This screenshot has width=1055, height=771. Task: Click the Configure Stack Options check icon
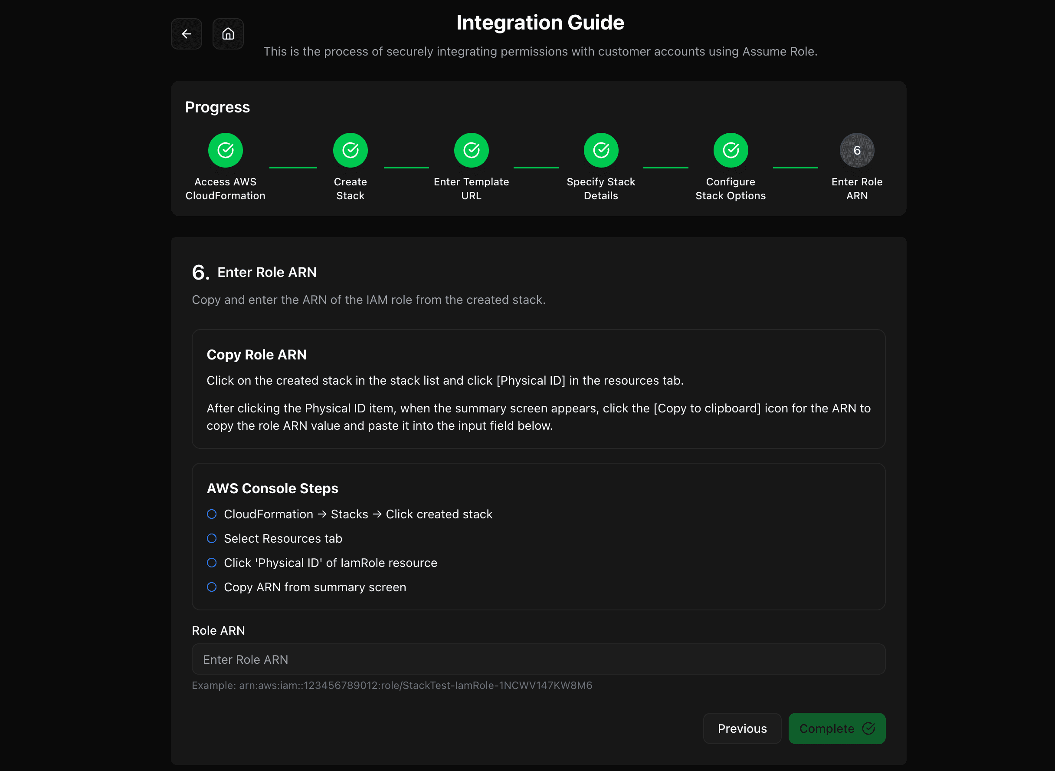(x=730, y=150)
